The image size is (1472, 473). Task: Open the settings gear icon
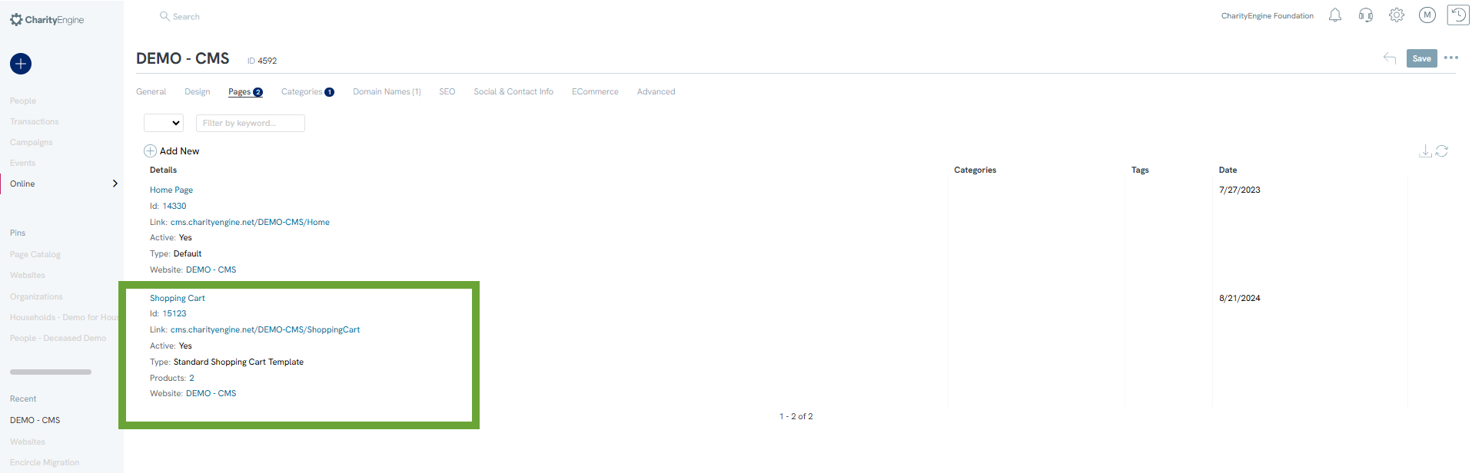1397,15
